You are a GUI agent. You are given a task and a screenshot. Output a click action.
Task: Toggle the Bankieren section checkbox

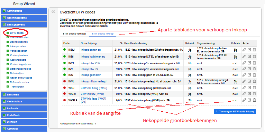click(x=4, y=95)
